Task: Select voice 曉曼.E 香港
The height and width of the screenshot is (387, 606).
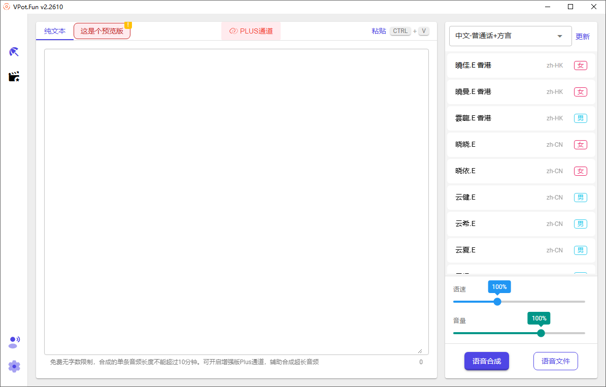Action: [x=521, y=91]
